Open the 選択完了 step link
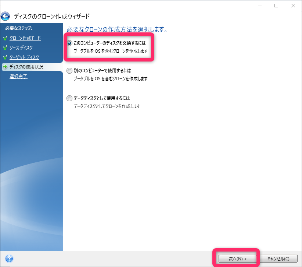The height and width of the screenshot is (267, 302). (x=18, y=77)
